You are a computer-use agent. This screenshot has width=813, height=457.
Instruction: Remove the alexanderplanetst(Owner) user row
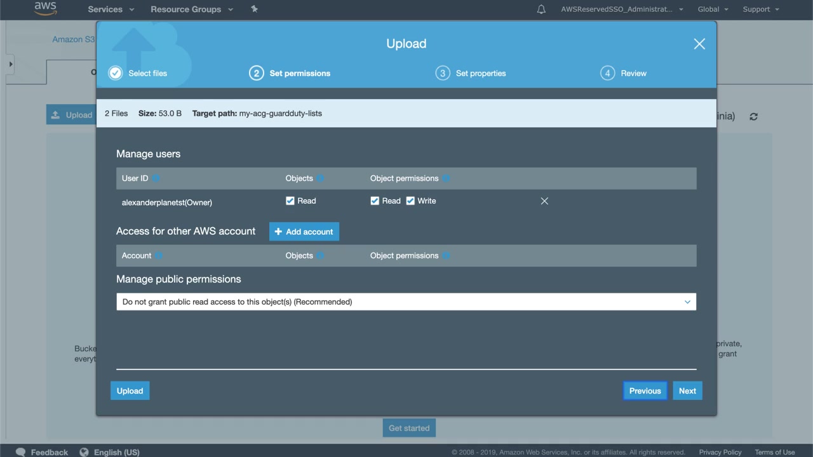[x=544, y=201]
